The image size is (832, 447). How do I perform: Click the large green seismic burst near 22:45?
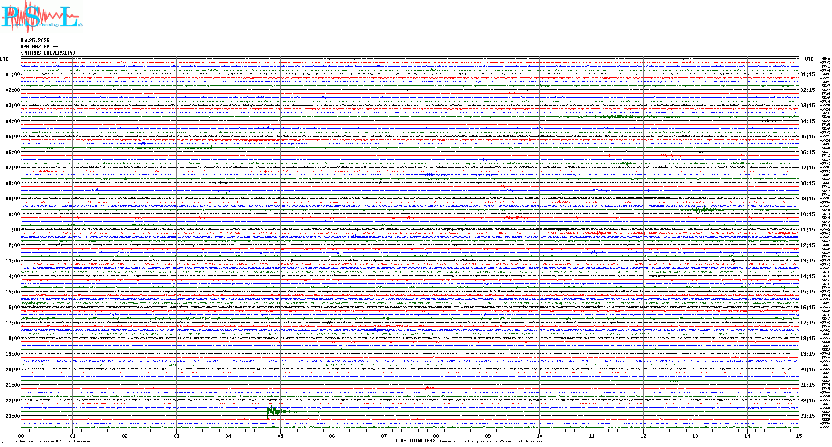click(273, 411)
